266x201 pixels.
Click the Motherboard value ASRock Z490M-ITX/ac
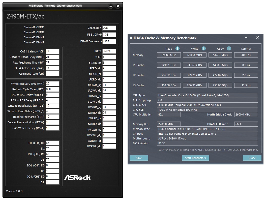tap(208, 138)
